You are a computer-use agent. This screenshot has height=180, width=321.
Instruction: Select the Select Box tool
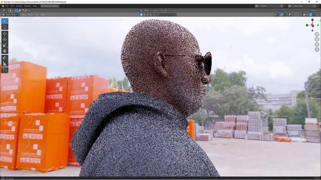click(x=5, y=21)
